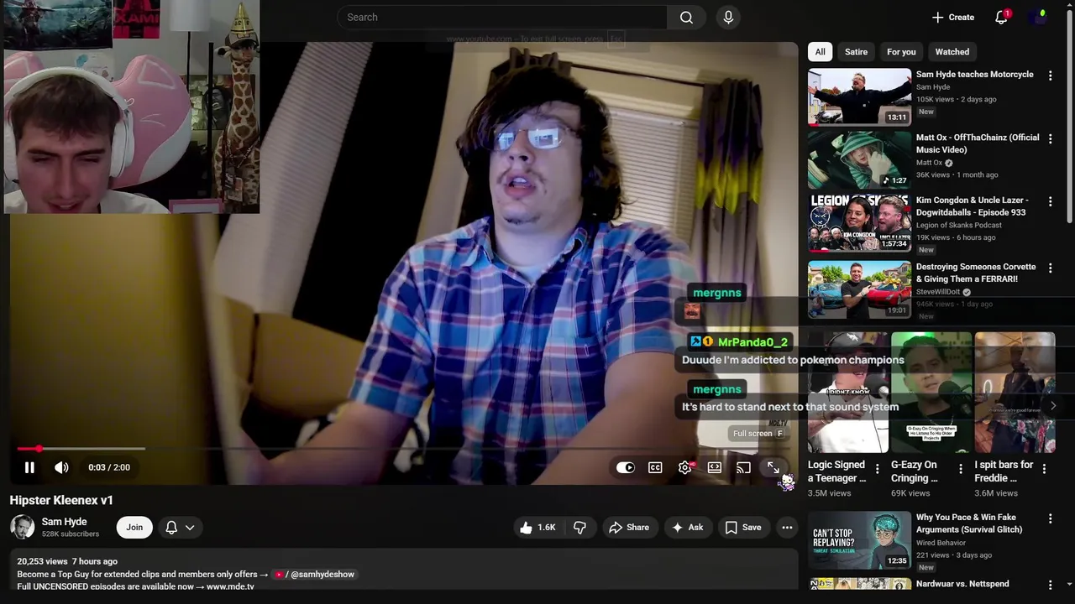Open the Create menu
1075x604 pixels.
(x=953, y=17)
